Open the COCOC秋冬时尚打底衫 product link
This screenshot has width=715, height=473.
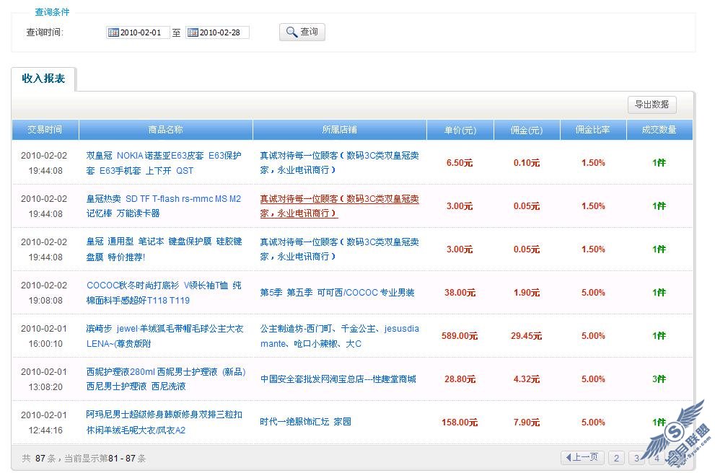point(164,293)
